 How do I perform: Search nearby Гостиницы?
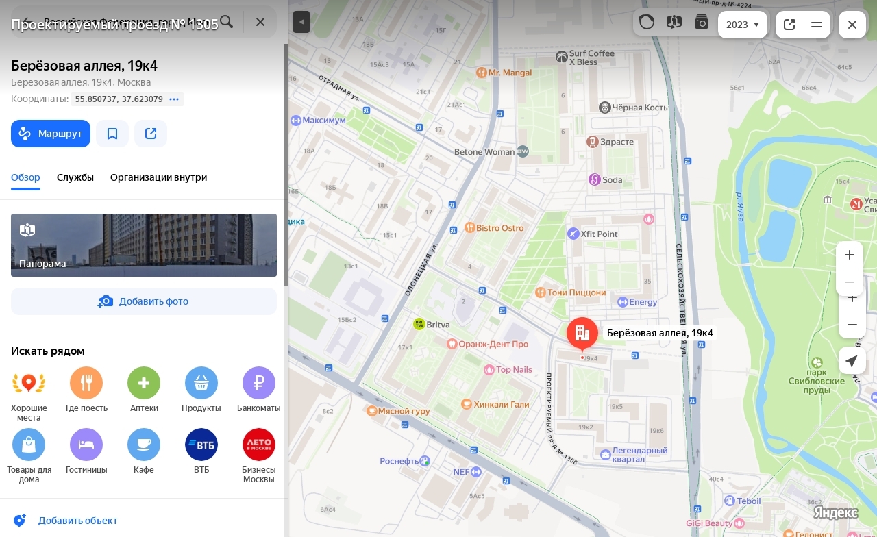point(86,452)
